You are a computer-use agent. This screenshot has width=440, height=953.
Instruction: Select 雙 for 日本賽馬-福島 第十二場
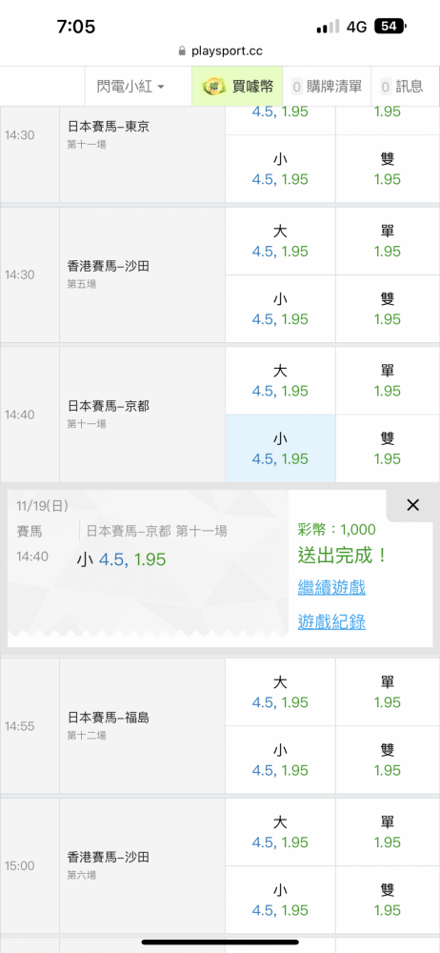[x=387, y=760]
